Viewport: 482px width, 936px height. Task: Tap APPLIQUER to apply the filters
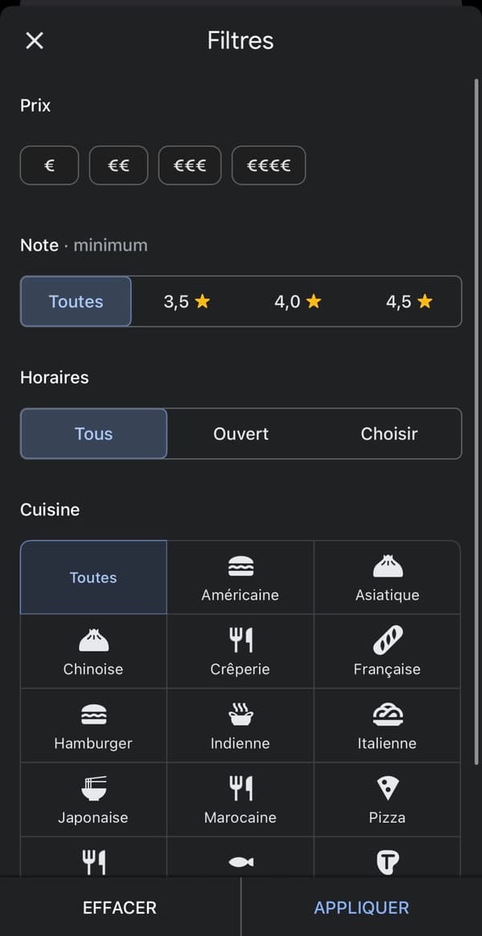pyautogui.click(x=361, y=907)
